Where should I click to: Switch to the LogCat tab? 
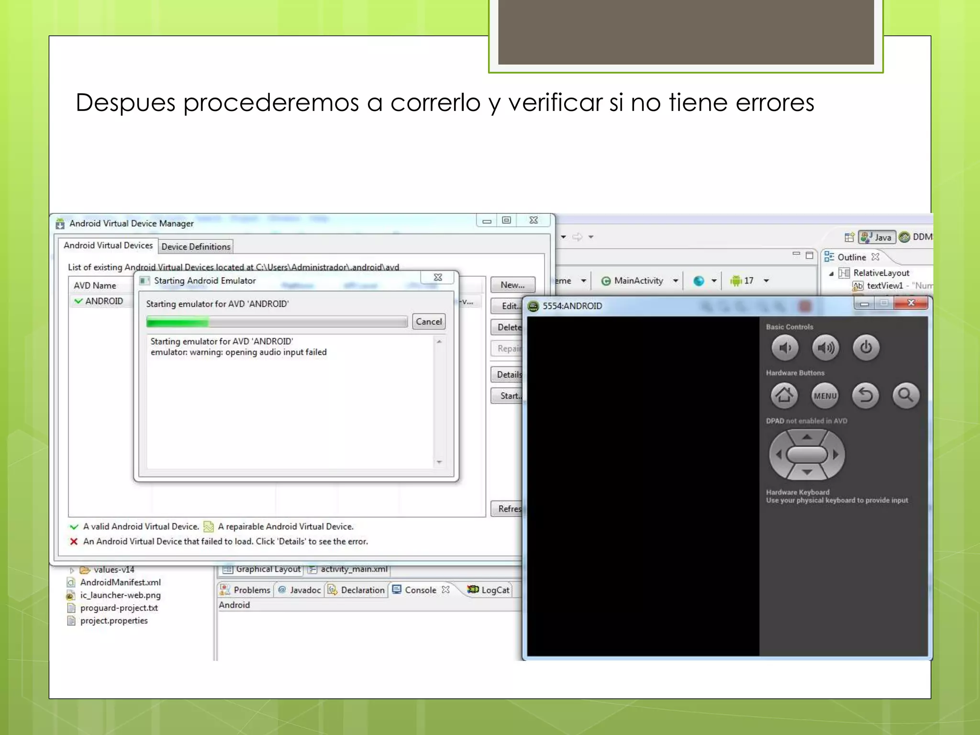click(489, 590)
